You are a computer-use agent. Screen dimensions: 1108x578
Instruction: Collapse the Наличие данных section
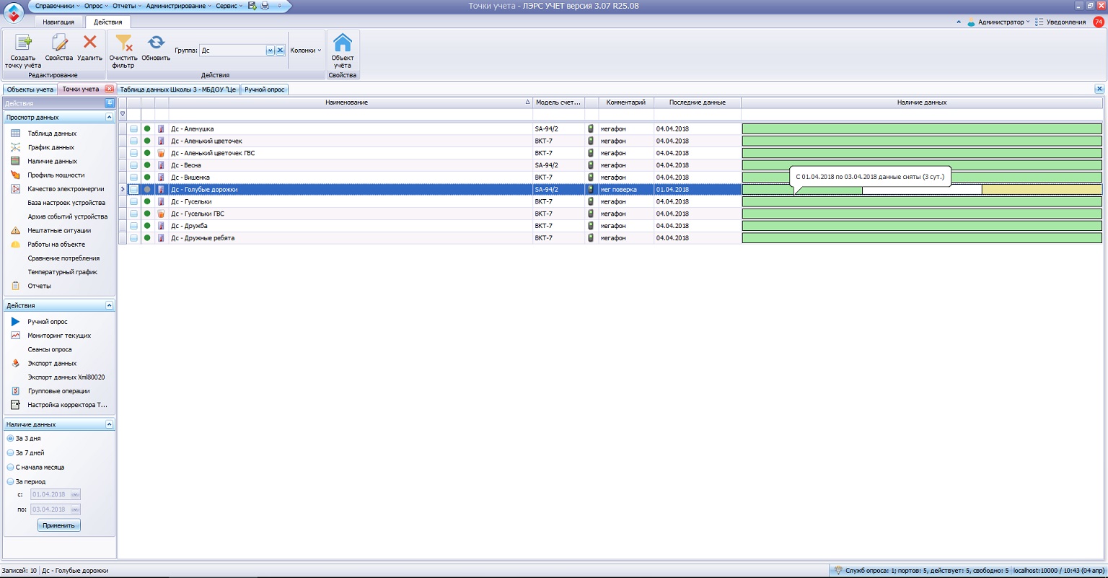tap(109, 425)
